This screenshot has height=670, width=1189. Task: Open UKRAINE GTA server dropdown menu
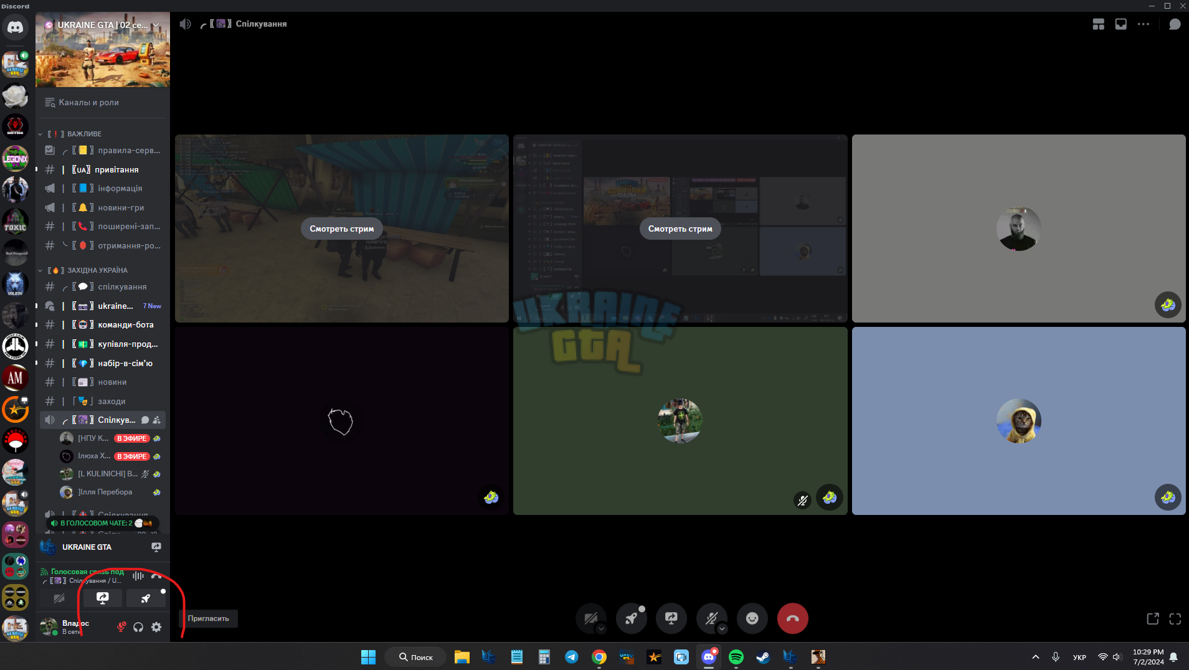tap(103, 25)
